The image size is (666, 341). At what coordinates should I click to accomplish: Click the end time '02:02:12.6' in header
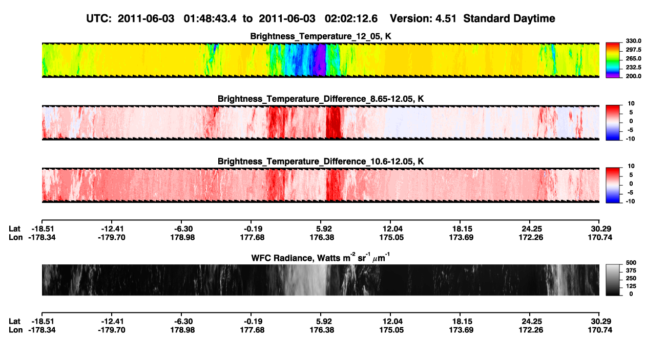pos(351,18)
